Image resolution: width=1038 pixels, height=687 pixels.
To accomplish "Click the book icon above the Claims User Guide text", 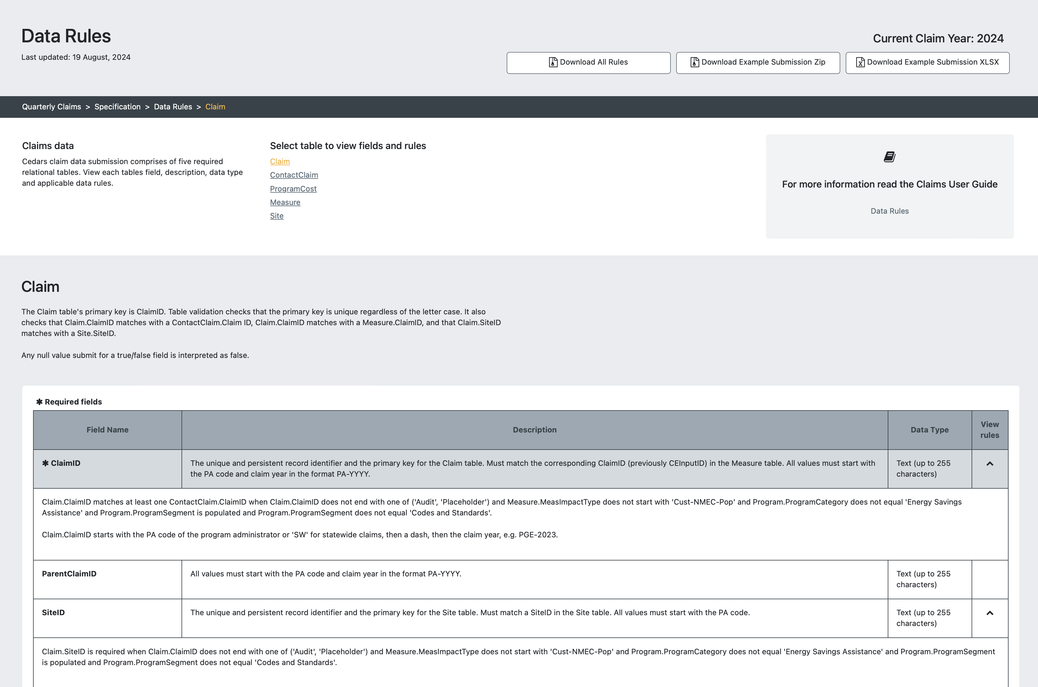I will (x=890, y=157).
